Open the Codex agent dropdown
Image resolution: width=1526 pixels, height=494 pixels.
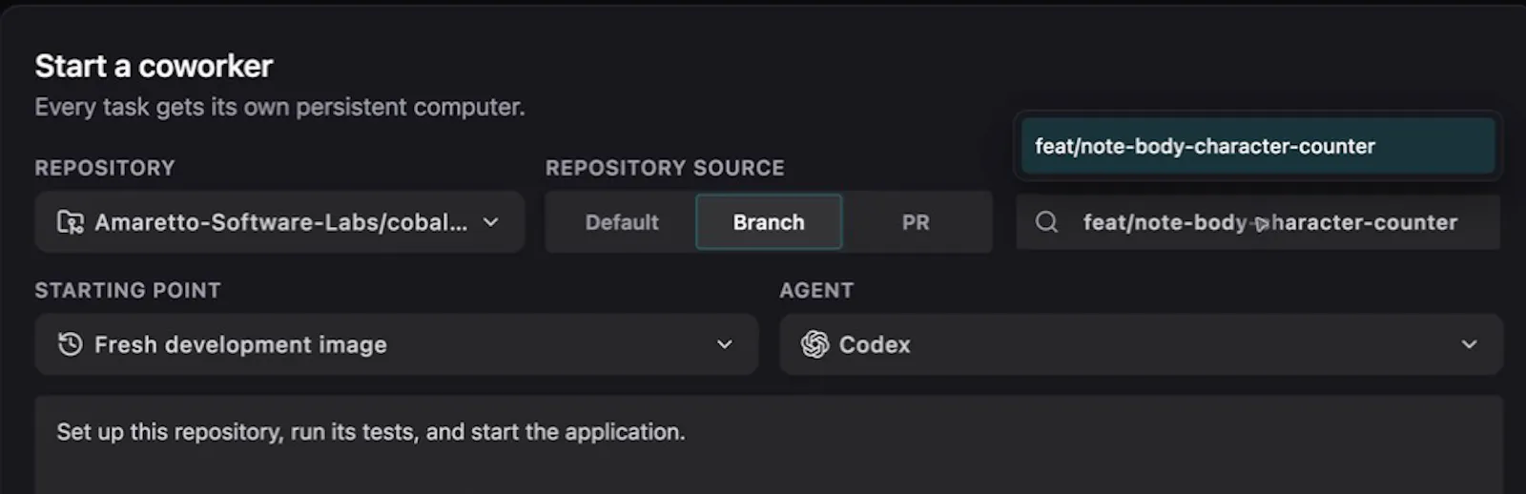1141,344
